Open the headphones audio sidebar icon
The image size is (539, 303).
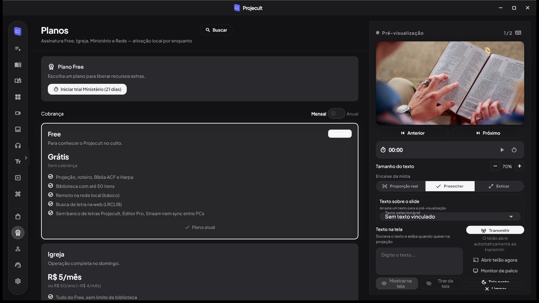click(x=18, y=145)
